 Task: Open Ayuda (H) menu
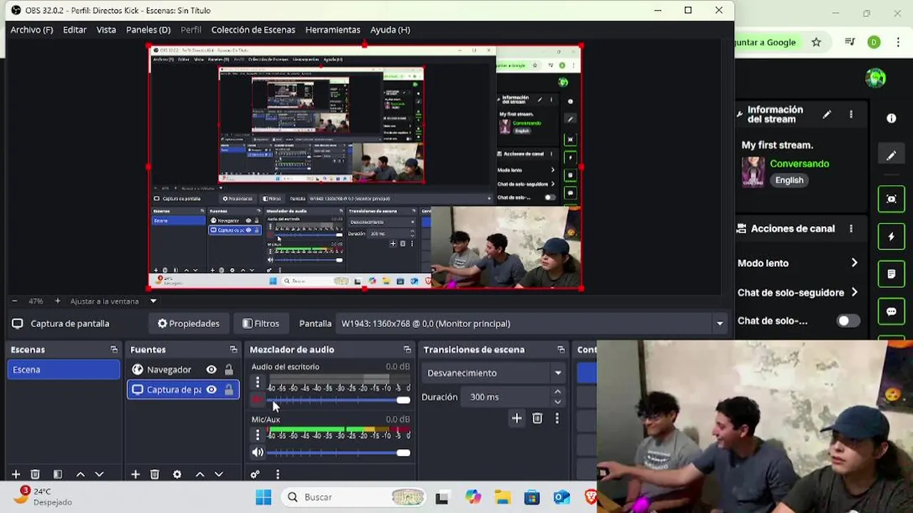click(390, 30)
